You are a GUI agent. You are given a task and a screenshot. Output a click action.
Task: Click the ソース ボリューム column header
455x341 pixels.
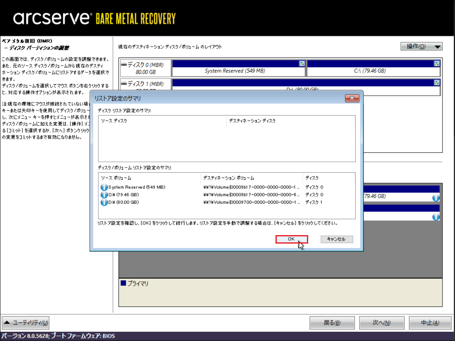click(149, 178)
